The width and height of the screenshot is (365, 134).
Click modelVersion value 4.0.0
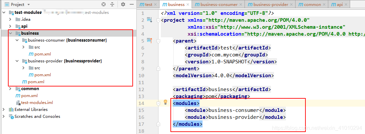point(222,76)
